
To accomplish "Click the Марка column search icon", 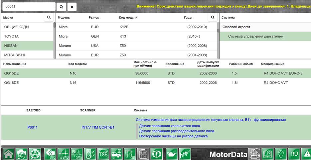I will pyautogui.click(x=49, y=17).
